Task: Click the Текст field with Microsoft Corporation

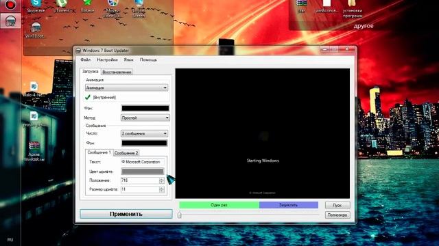Action: 143,162
